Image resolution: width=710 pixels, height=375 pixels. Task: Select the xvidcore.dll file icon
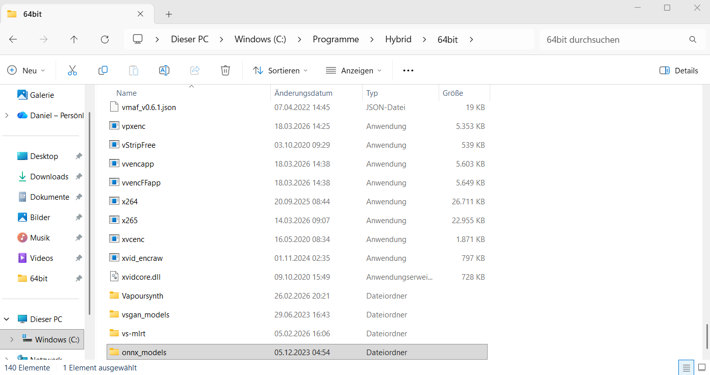coord(114,277)
